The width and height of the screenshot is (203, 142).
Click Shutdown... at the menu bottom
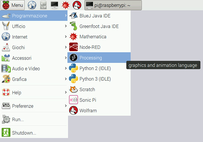pyautogui.click(x=24, y=133)
